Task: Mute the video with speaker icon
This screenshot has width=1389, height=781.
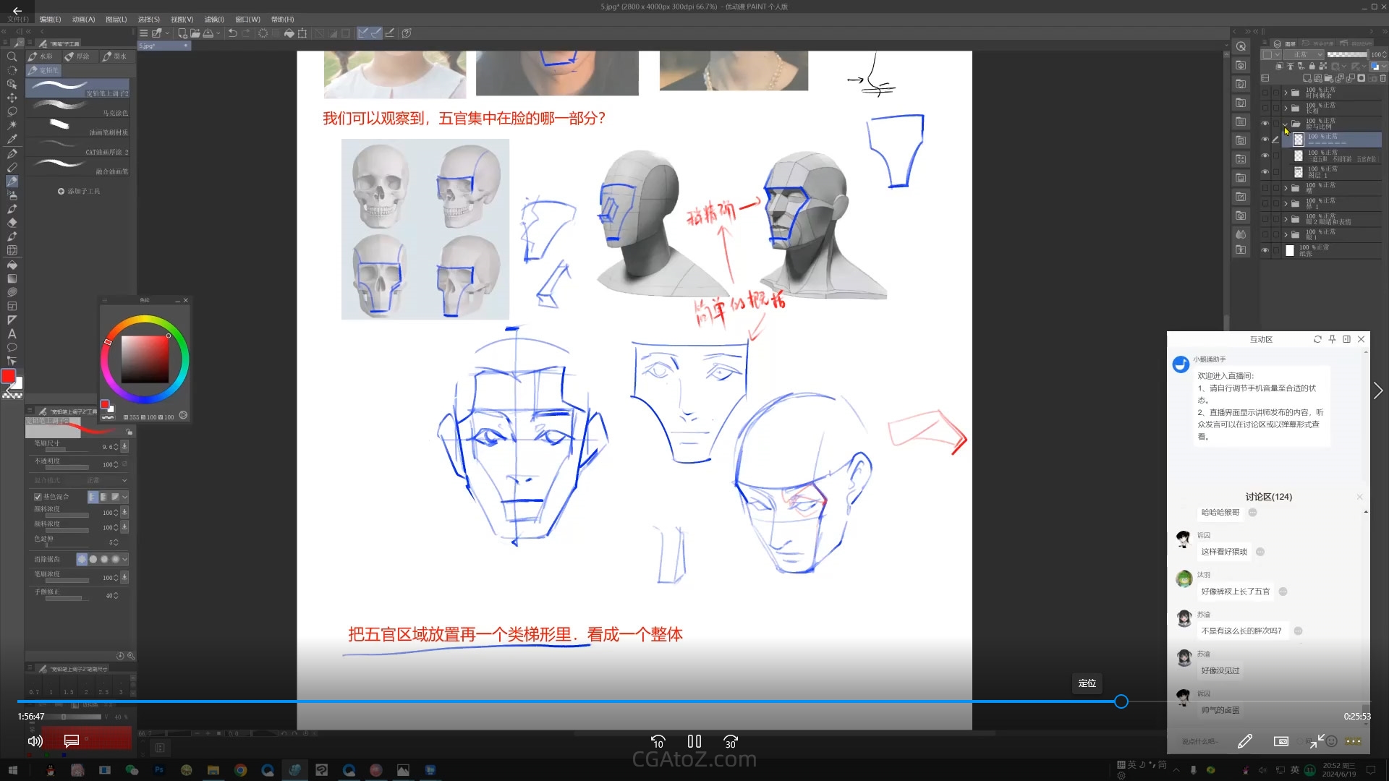Action: [35, 741]
